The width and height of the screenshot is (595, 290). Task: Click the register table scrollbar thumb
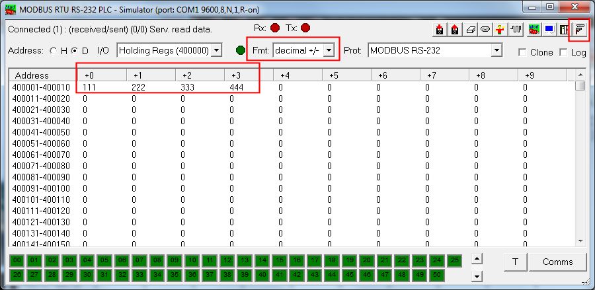click(580, 86)
